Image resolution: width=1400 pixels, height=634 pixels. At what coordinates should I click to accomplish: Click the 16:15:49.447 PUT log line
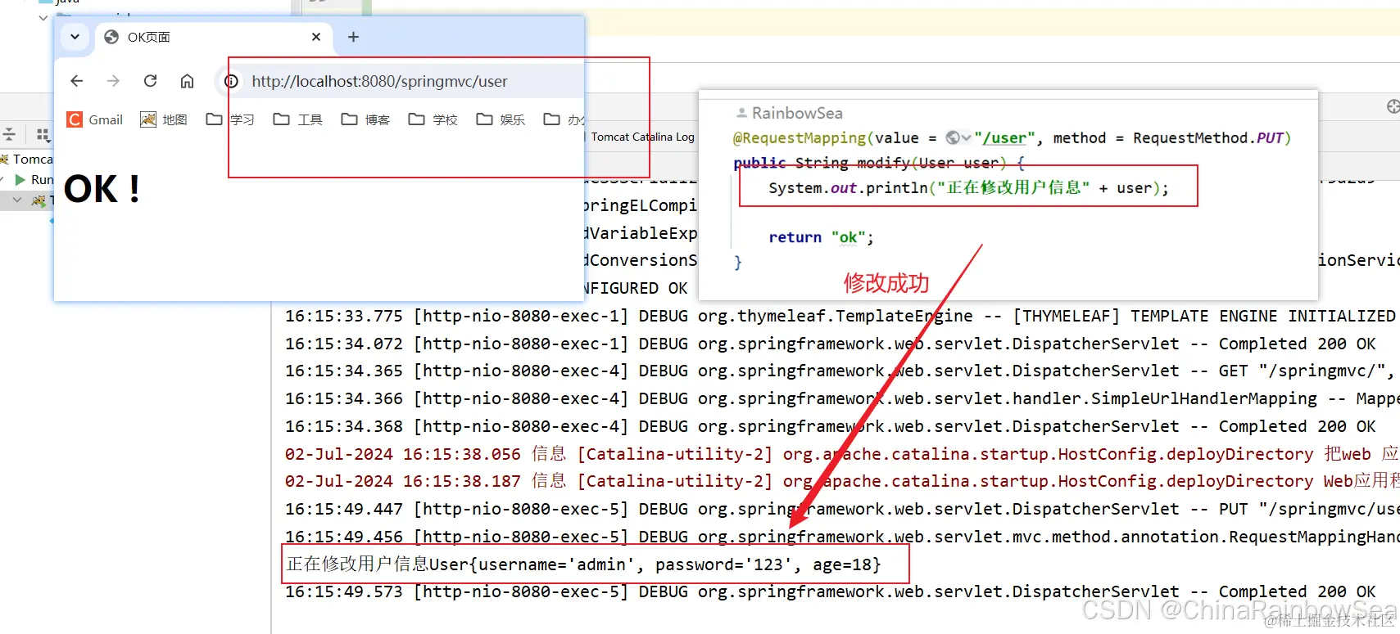(x=842, y=509)
